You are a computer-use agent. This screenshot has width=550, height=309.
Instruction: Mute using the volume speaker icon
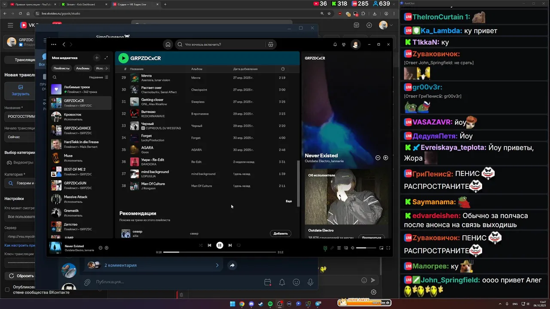click(x=353, y=248)
